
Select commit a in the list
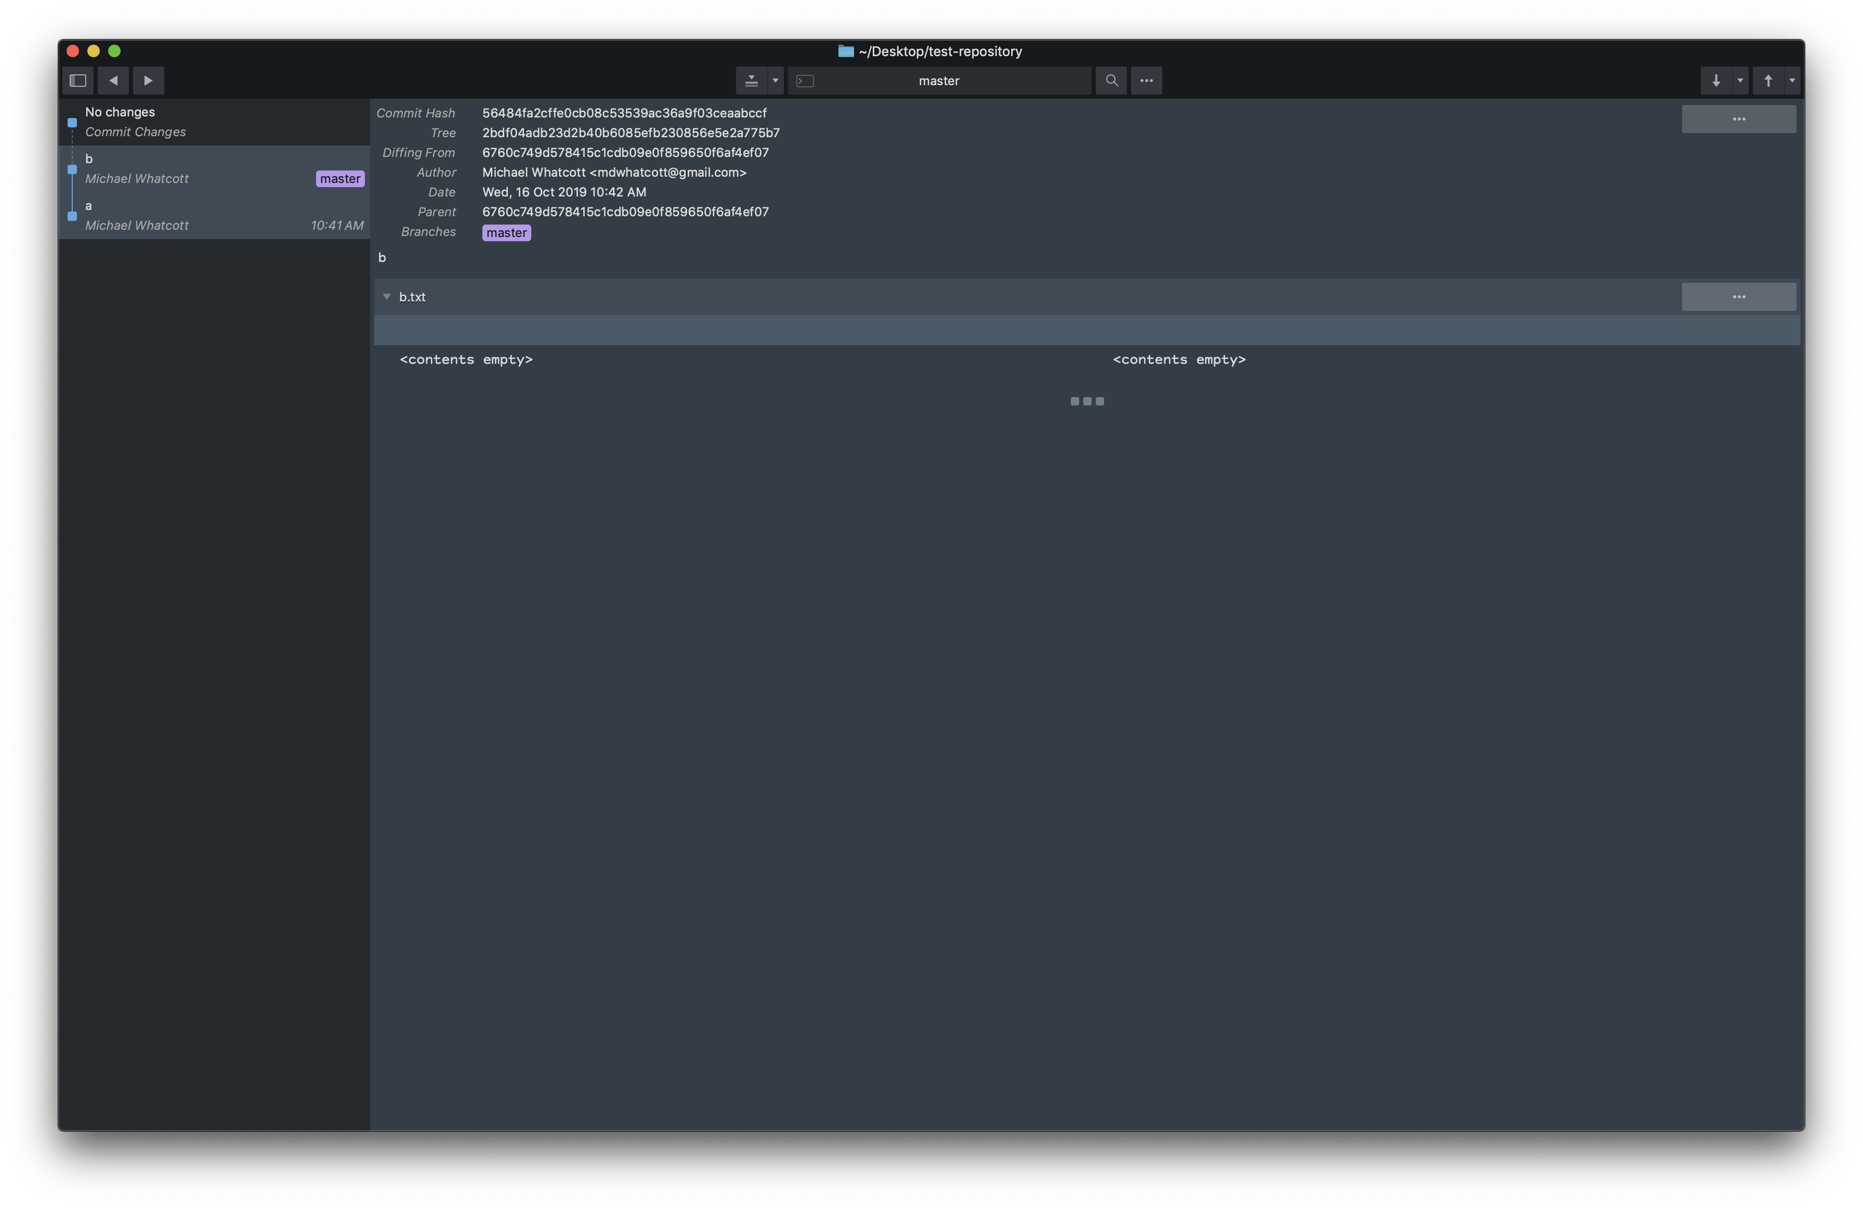pos(214,216)
